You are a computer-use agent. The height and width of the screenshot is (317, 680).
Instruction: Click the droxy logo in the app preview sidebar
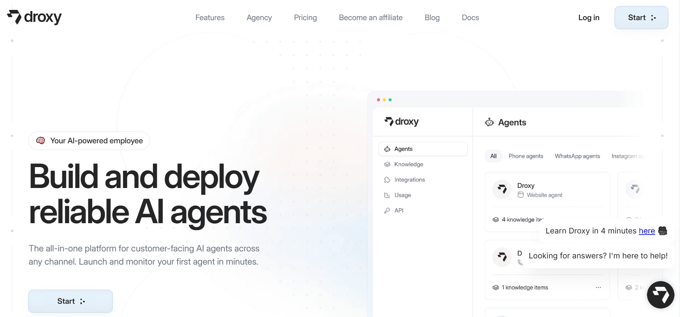[x=401, y=122]
